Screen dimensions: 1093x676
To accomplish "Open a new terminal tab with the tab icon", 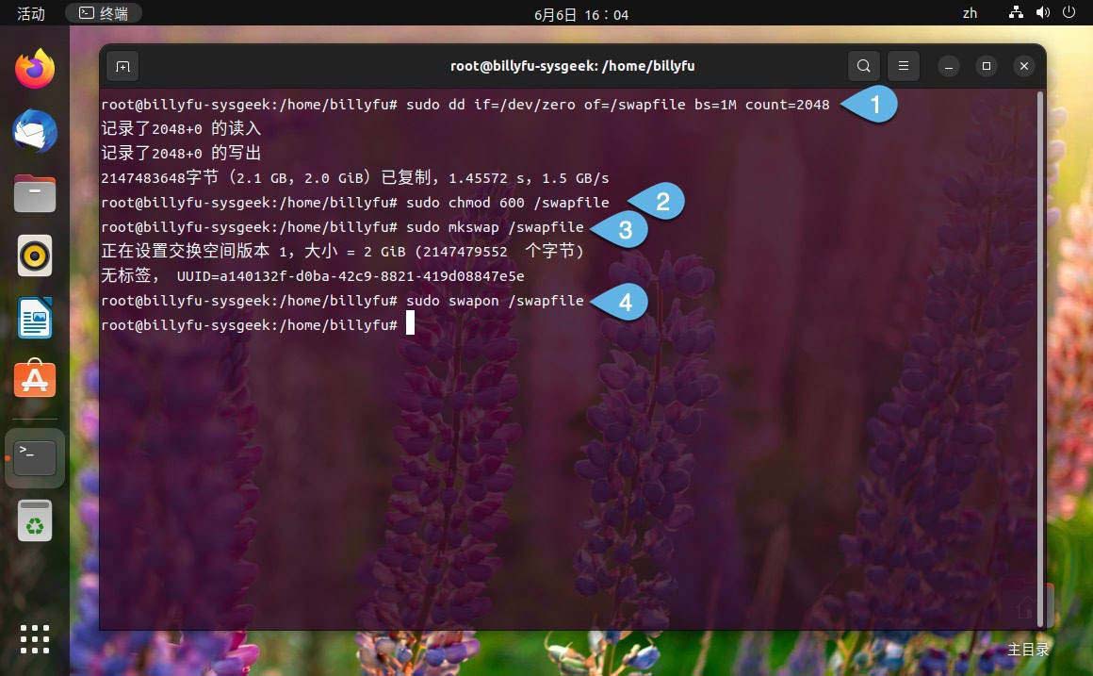I will [122, 66].
